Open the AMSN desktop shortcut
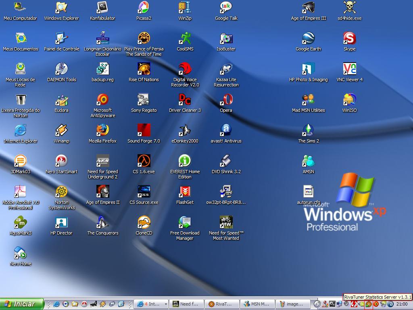413x310 pixels. 309,161
